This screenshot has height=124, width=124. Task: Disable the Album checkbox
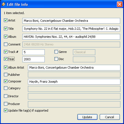(6, 37)
